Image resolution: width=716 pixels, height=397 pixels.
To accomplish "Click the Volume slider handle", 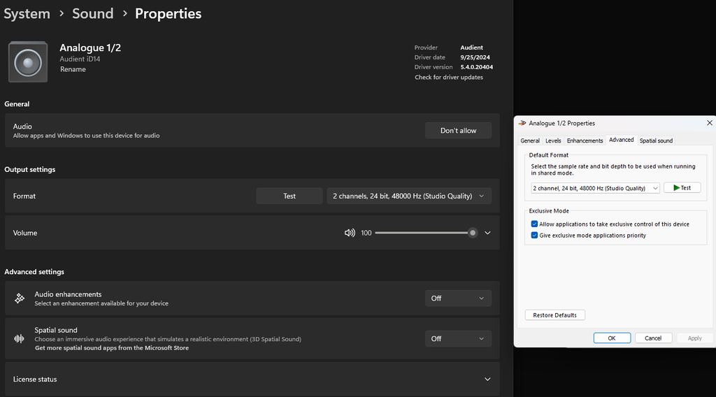I will pyautogui.click(x=473, y=233).
